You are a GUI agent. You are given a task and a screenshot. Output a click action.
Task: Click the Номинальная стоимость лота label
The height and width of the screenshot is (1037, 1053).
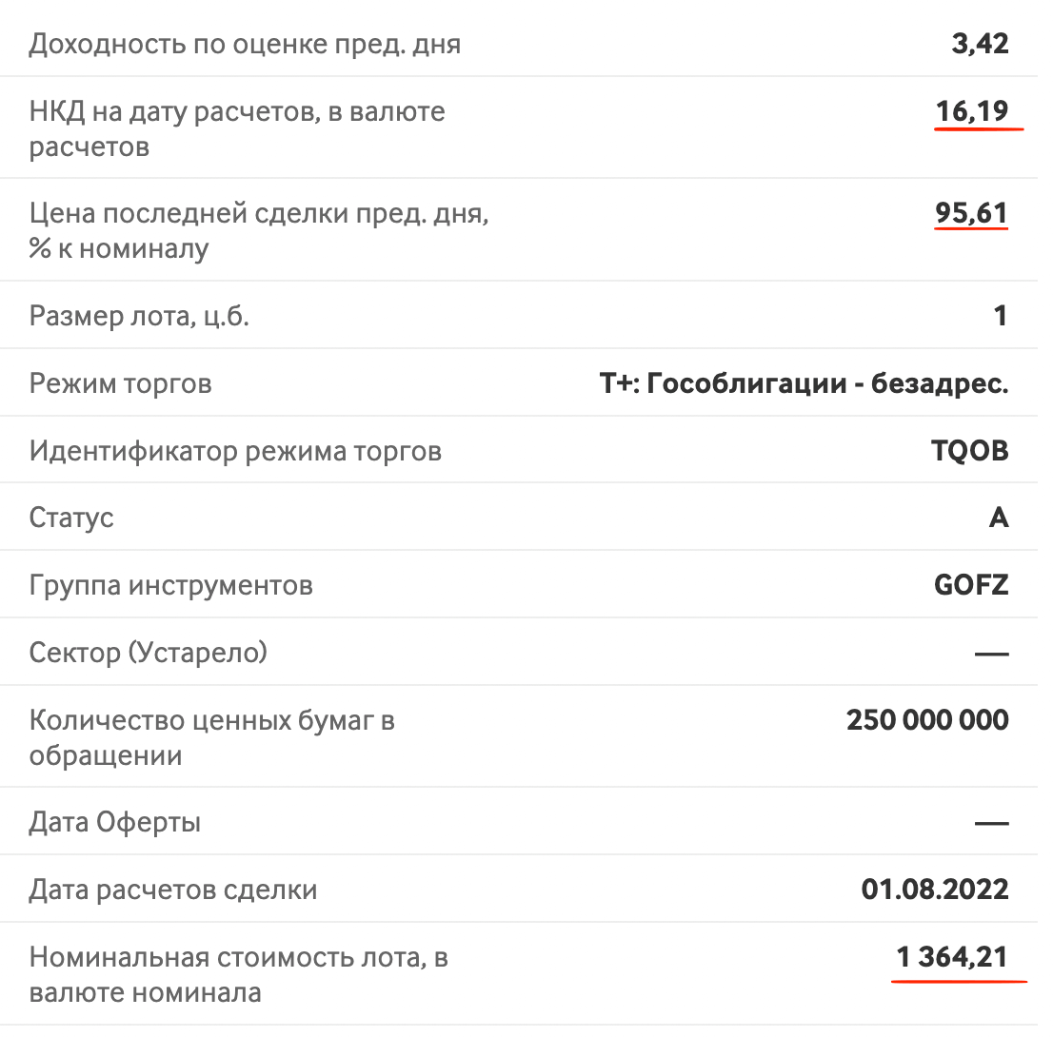pos(238,974)
